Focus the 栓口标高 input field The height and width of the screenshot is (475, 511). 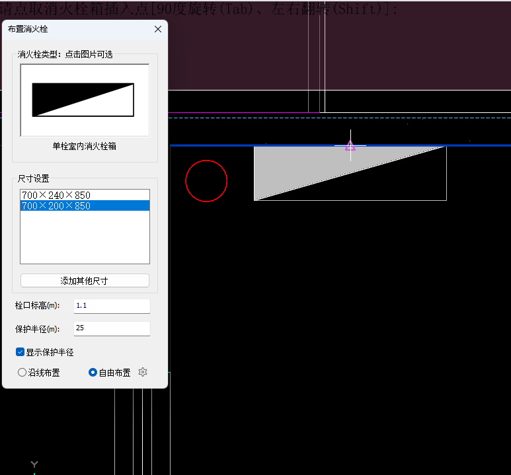click(111, 306)
